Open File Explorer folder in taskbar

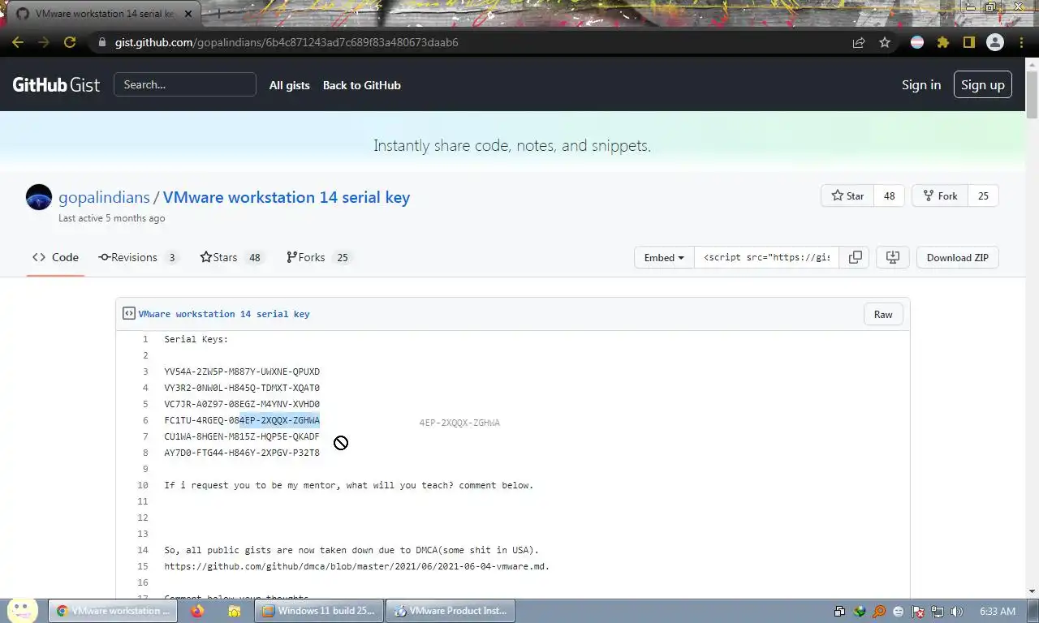[x=235, y=611]
